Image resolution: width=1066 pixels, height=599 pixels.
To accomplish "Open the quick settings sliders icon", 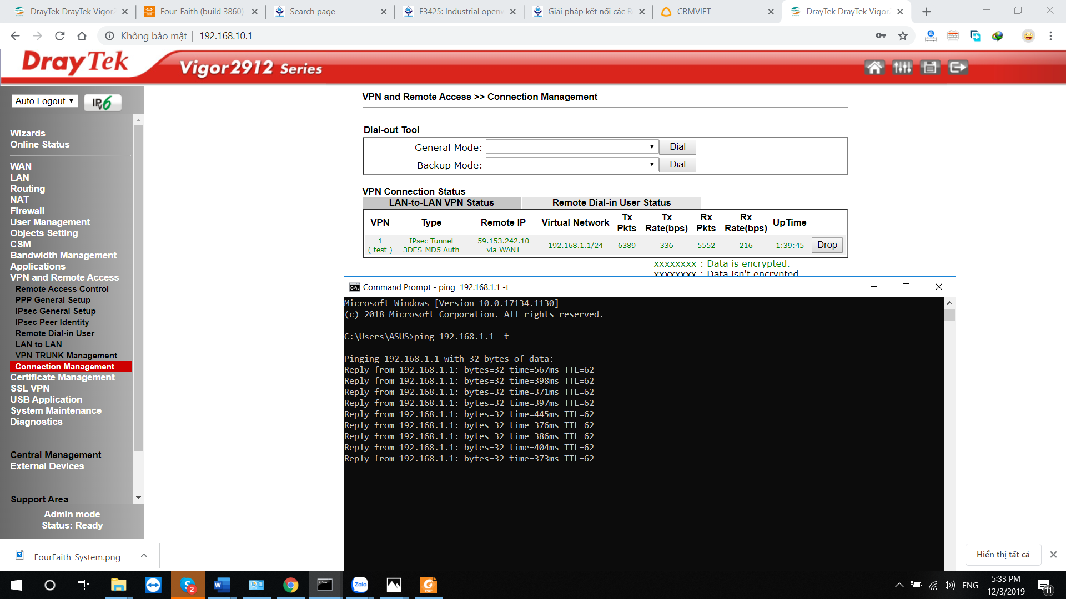I will tap(902, 68).
